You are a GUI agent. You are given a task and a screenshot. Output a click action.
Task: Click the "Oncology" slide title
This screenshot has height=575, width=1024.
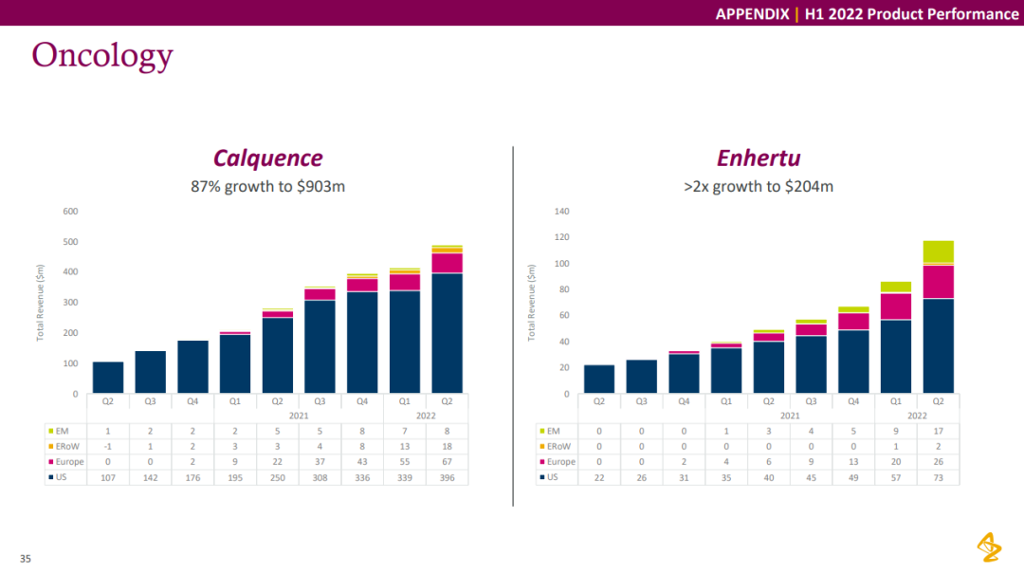(x=102, y=56)
